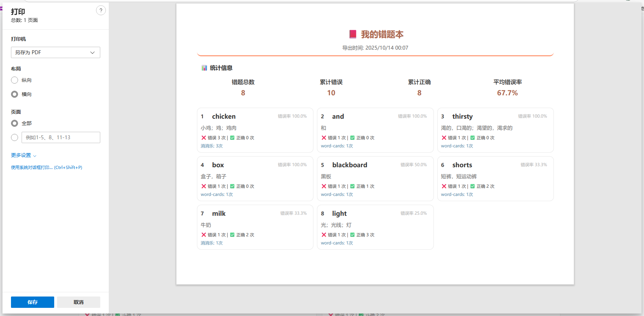
Task: Click the 保存 save button
Action: pyautogui.click(x=33, y=302)
